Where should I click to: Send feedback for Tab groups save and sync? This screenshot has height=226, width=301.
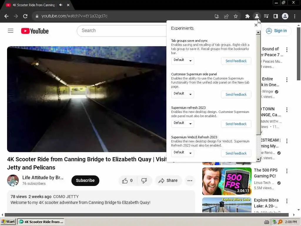click(236, 61)
